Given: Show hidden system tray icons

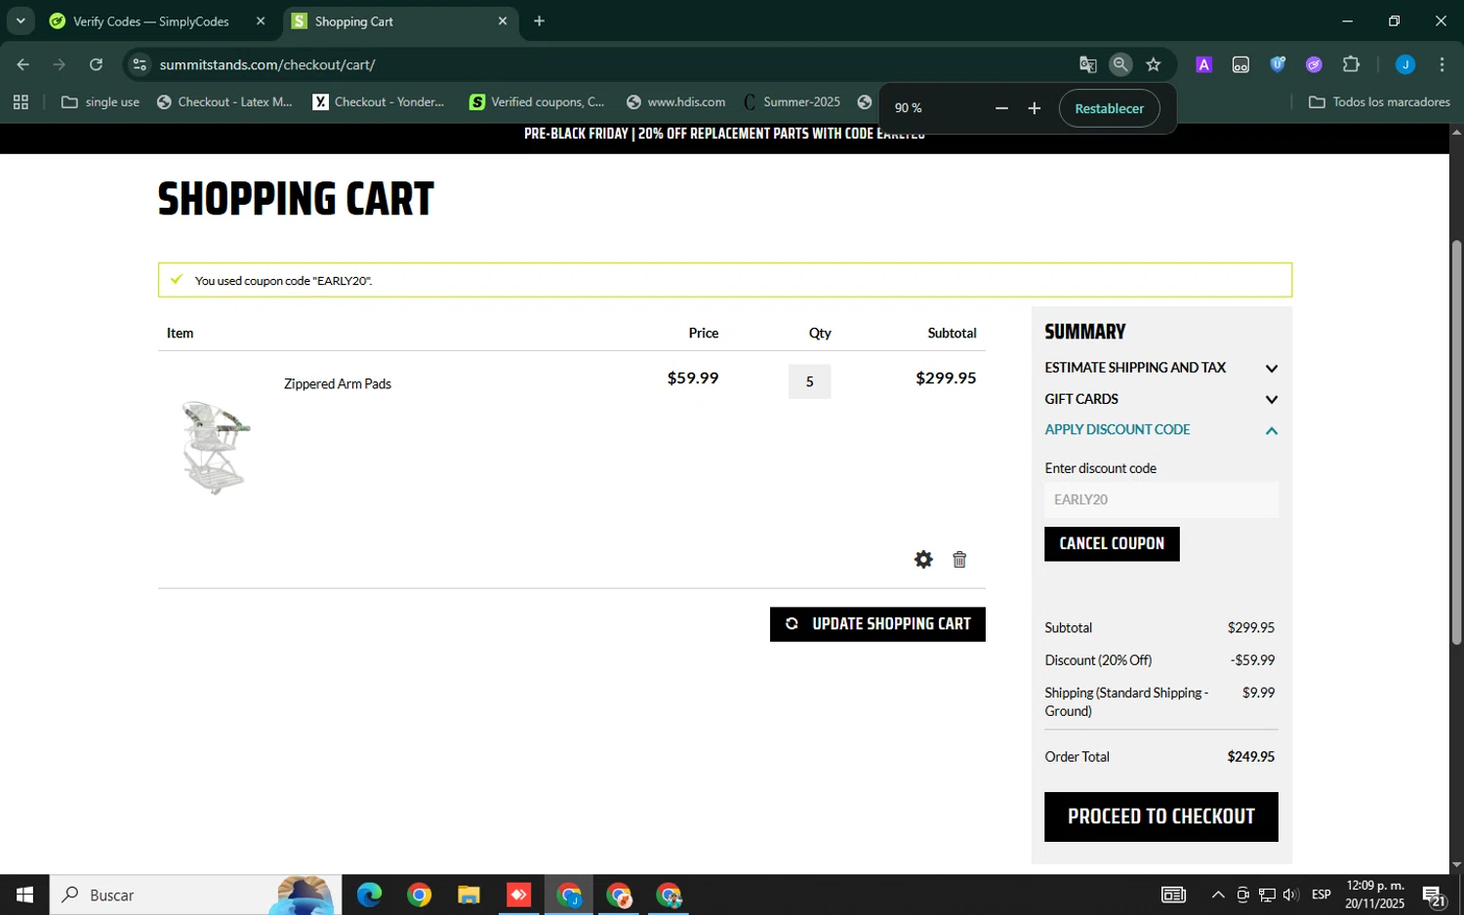Looking at the screenshot, I should 1218,895.
